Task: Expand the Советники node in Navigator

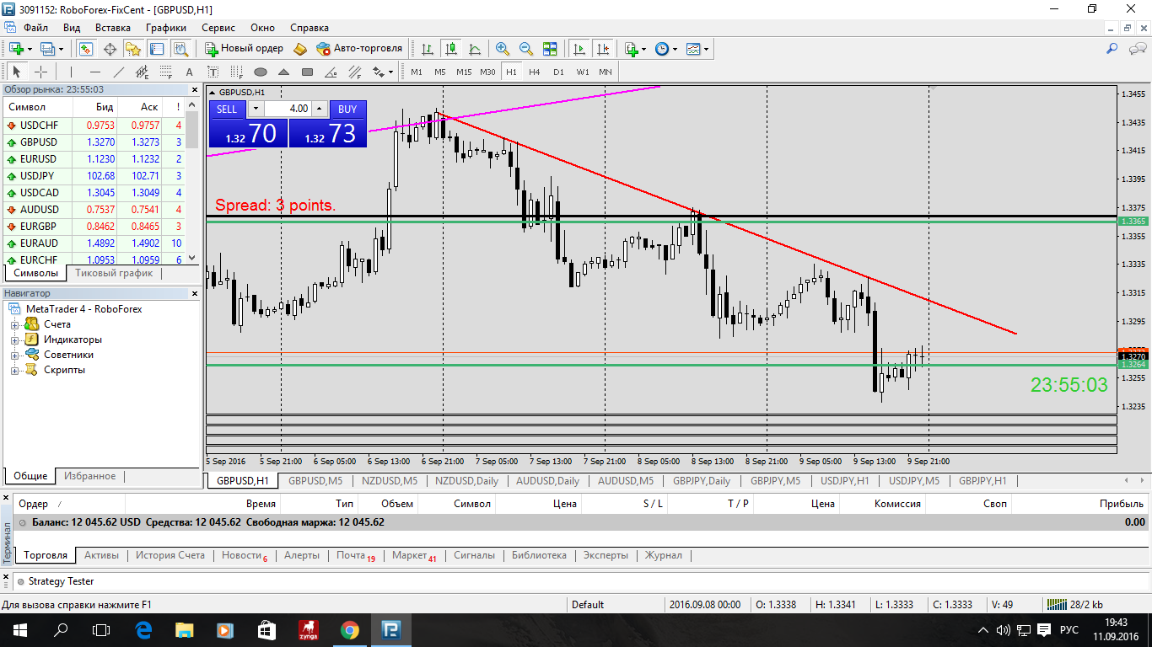Action: coord(14,355)
